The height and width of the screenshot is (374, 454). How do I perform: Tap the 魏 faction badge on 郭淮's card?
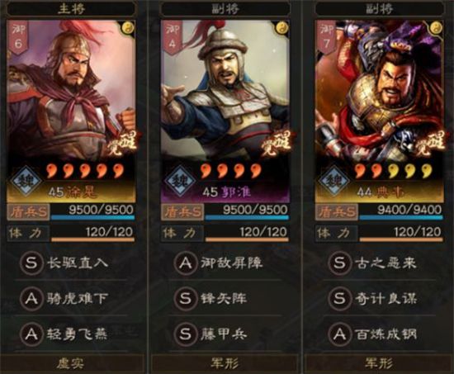point(180,181)
